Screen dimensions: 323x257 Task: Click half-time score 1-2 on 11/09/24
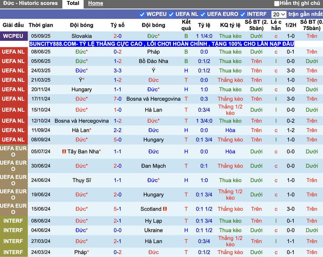[x=291, y=130]
